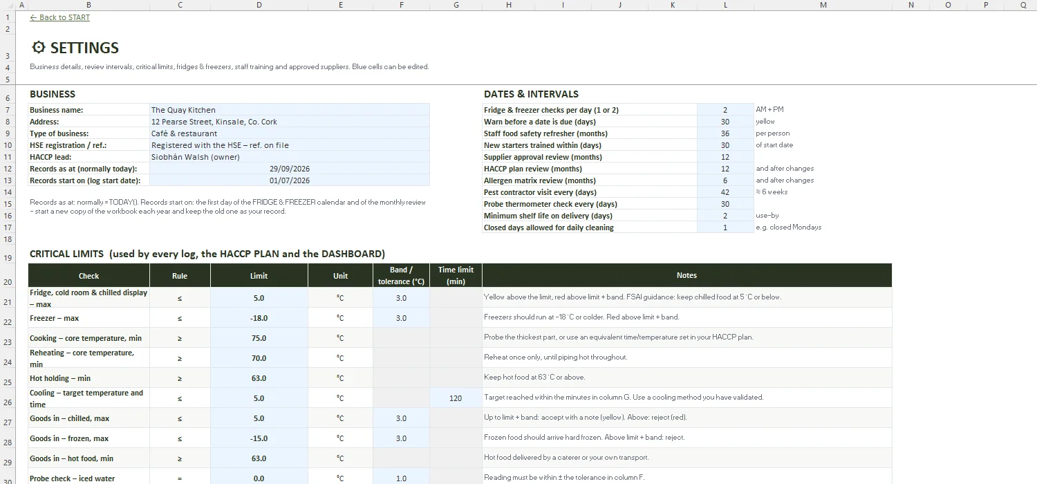
Task: Select the 'Supplier approval review (months)' label
Action: tap(590, 157)
